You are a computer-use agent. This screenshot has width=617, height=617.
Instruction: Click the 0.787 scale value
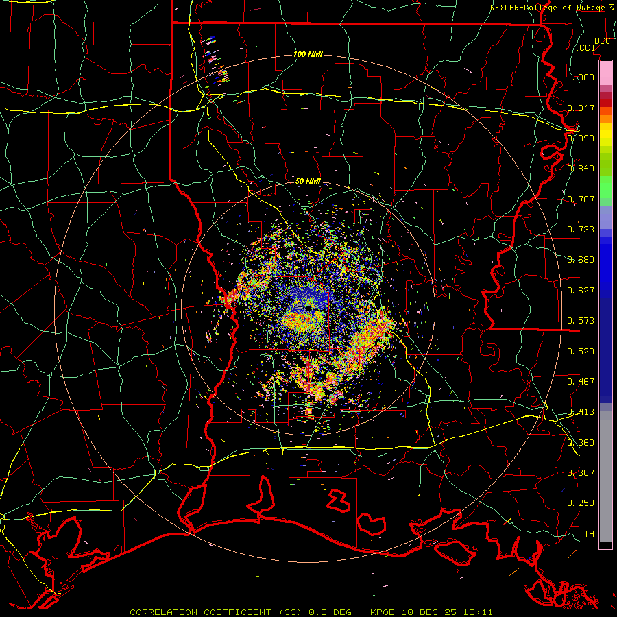tap(581, 199)
